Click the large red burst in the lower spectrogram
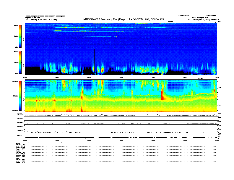The width and height of the screenshot is (234, 180). (162, 94)
